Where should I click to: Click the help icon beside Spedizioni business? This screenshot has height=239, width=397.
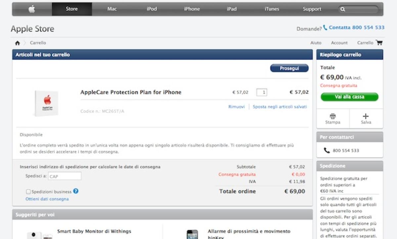76,191
